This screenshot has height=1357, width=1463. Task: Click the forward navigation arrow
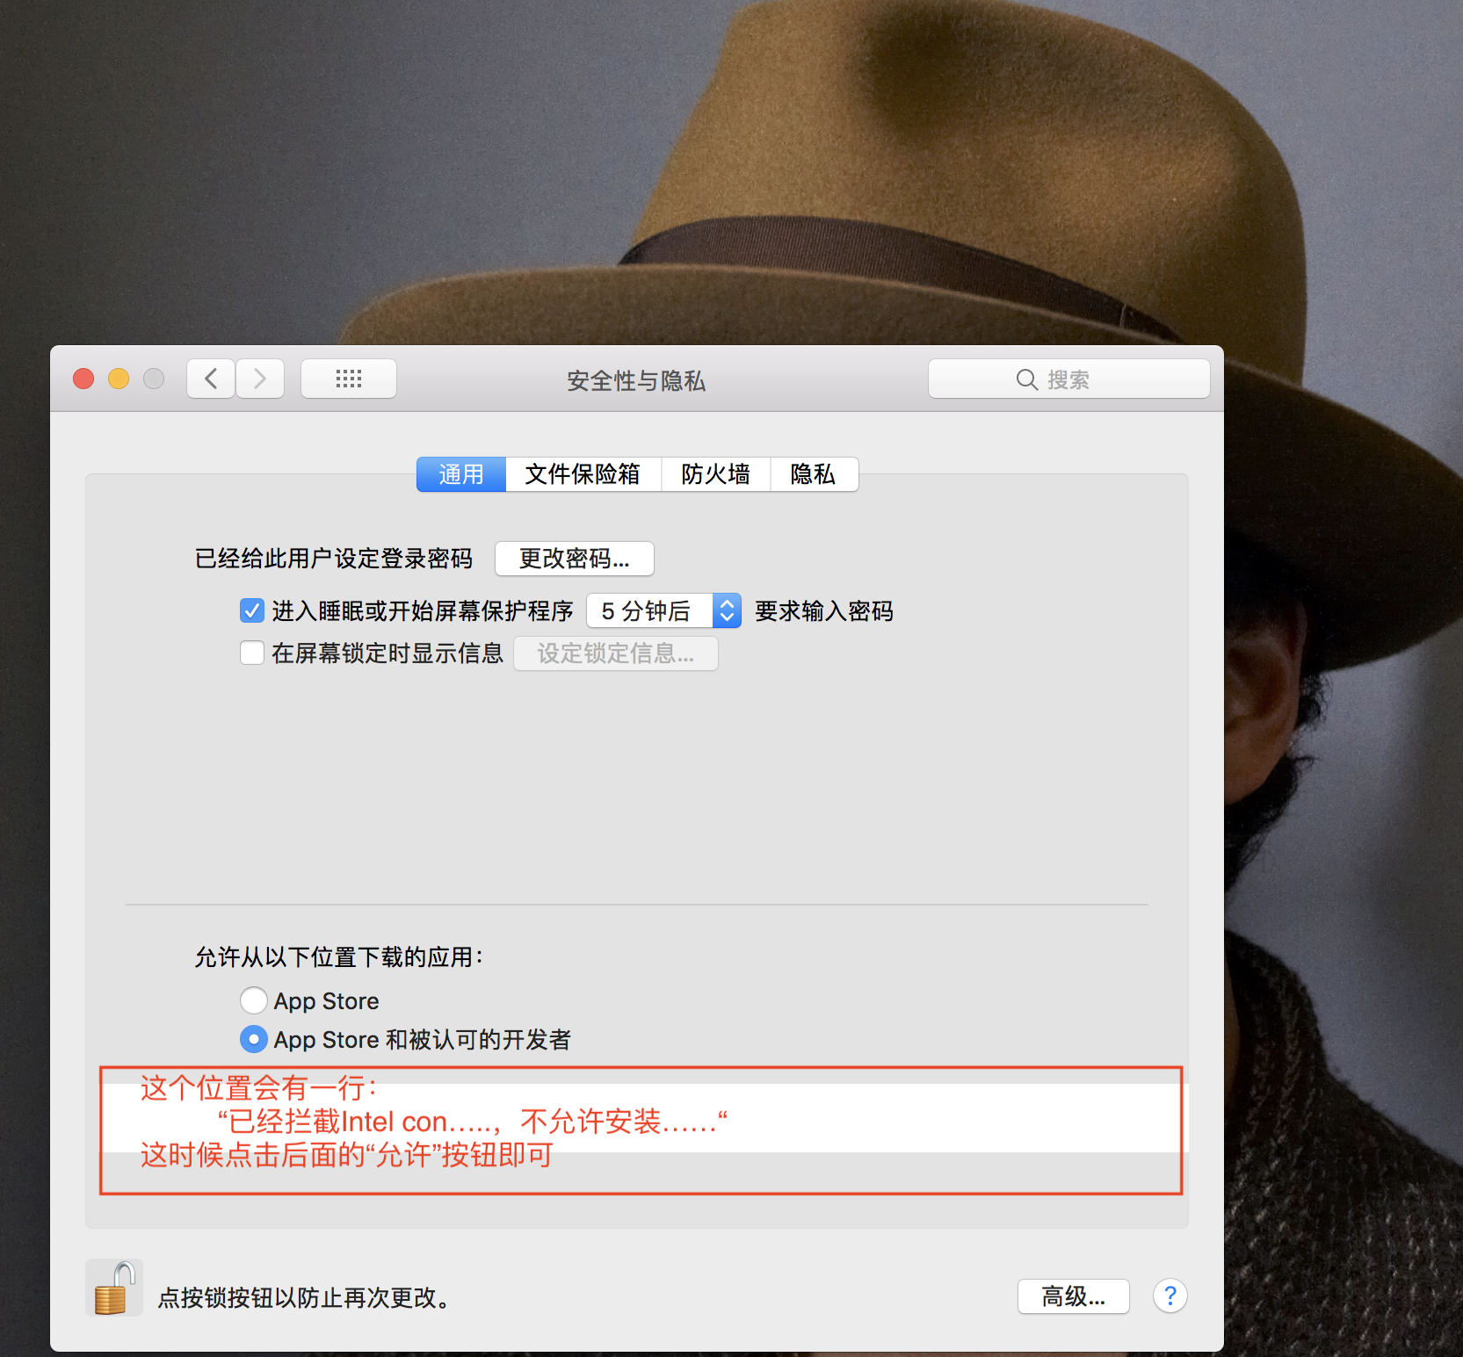pyautogui.click(x=259, y=379)
